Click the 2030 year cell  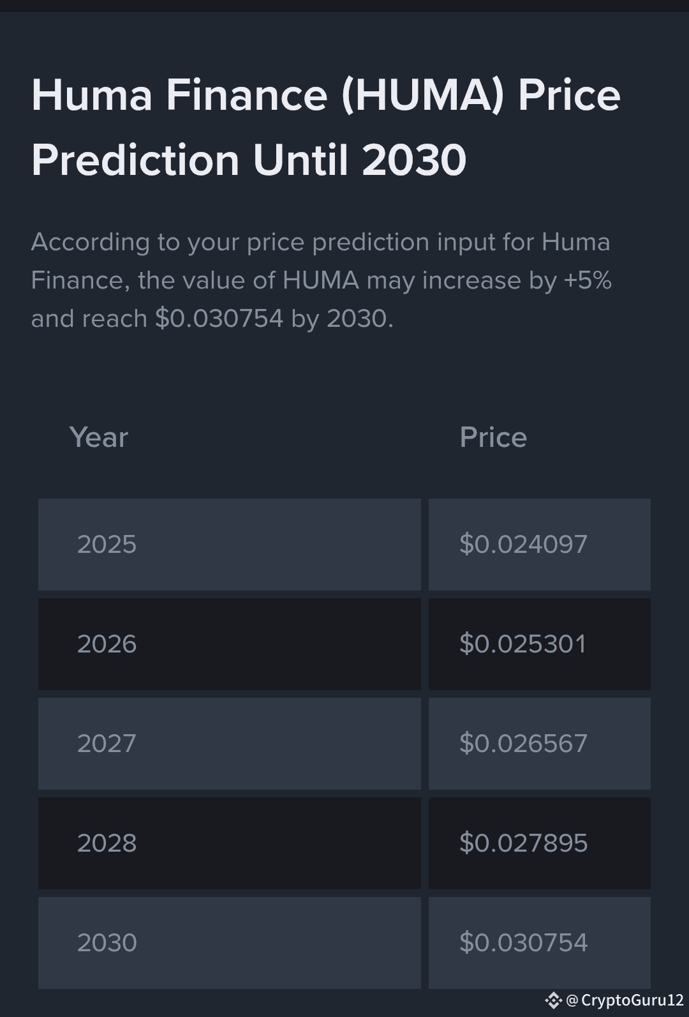[230, 943]
